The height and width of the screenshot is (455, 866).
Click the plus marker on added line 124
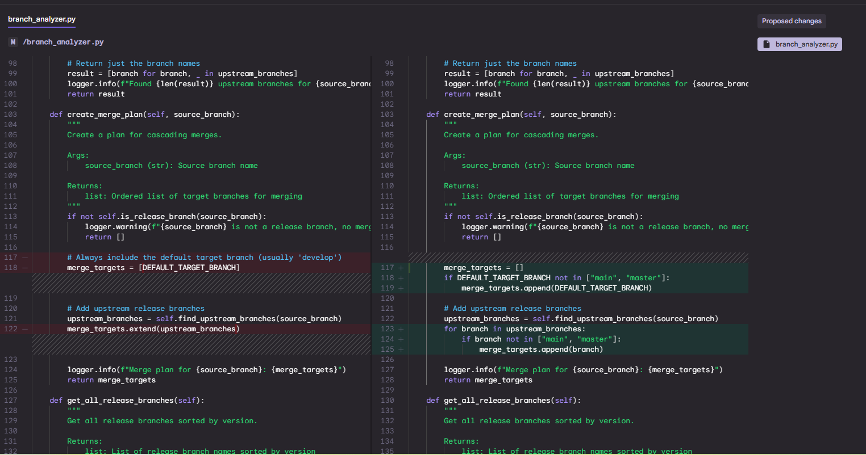401,339
